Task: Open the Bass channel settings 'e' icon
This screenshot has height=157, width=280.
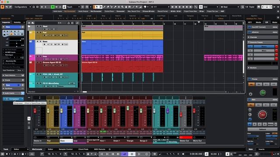Action: coord(22,27)
